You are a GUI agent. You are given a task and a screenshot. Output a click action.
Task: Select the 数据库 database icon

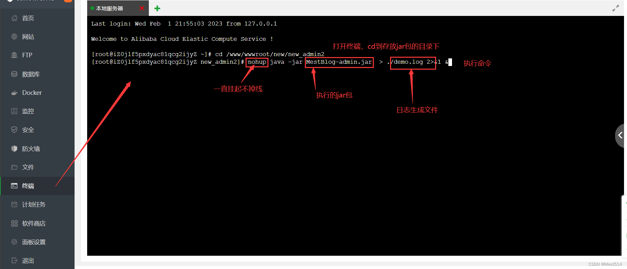[14, 74]
